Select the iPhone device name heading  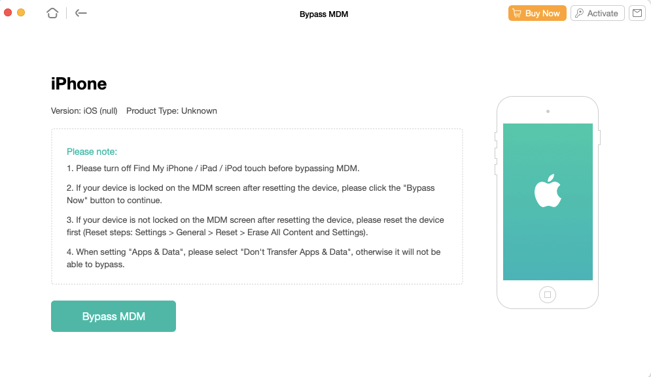[79, 84]
